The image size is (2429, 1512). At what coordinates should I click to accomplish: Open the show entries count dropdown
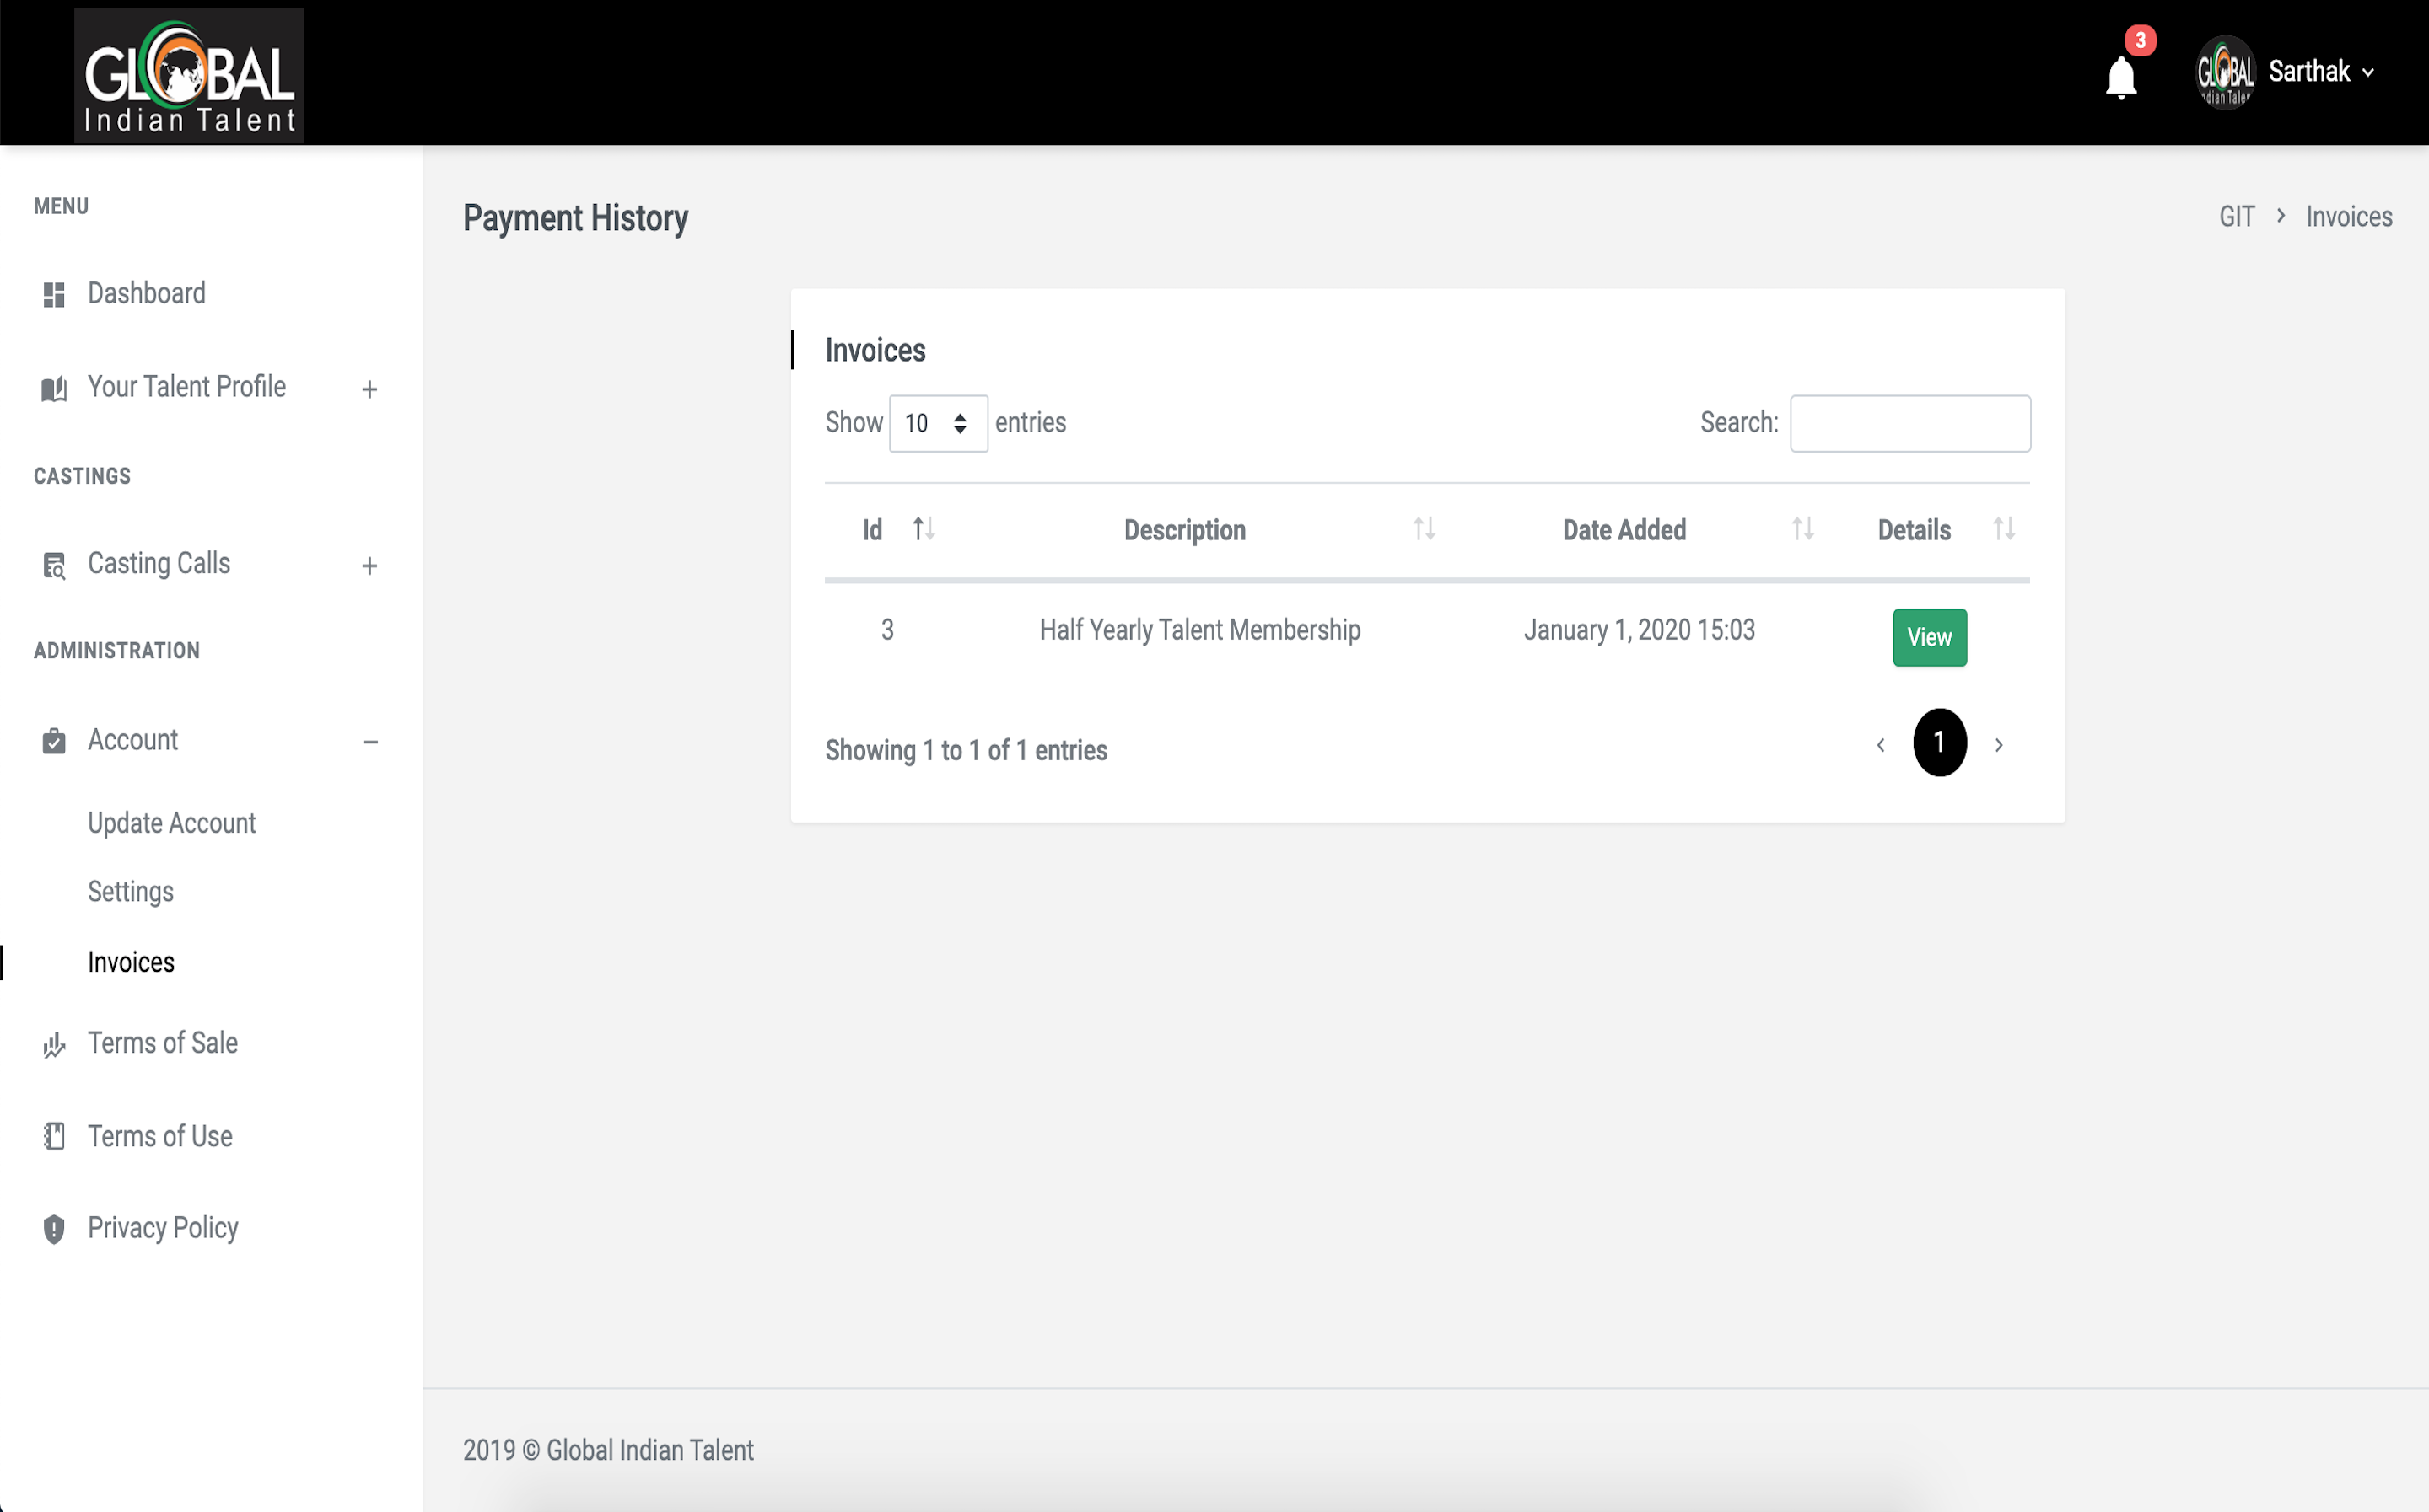(937, 423)
